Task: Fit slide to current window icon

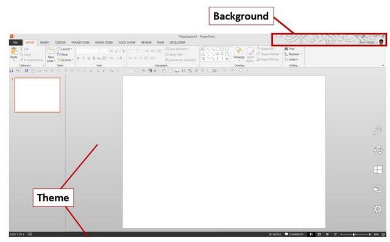Action: pyautogui.click(x=383, y=234)
